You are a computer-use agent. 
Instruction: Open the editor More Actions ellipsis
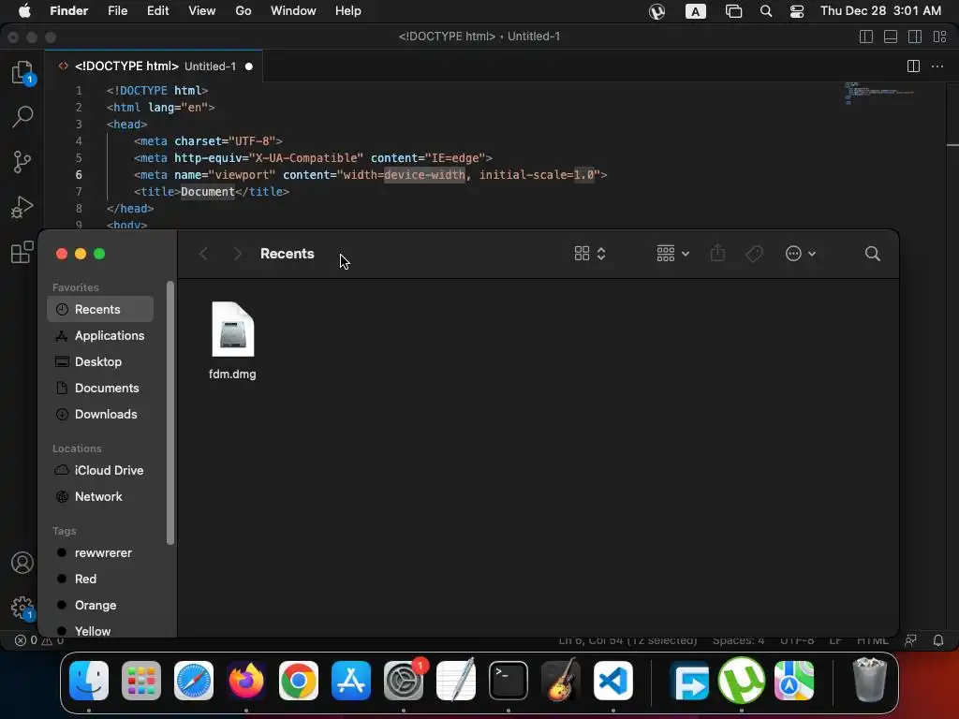(937, 66)
